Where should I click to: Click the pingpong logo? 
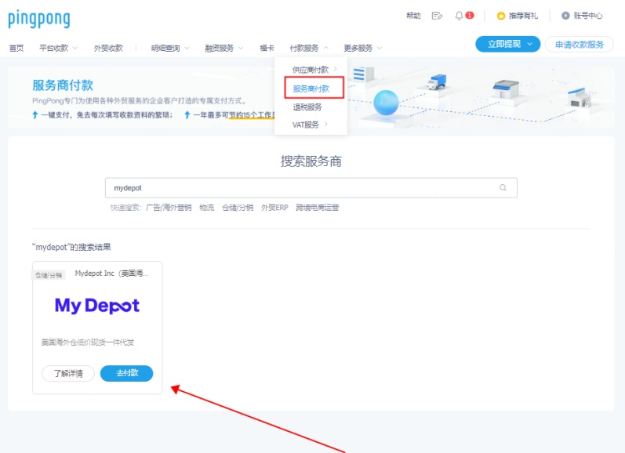[x=39, y=19]
